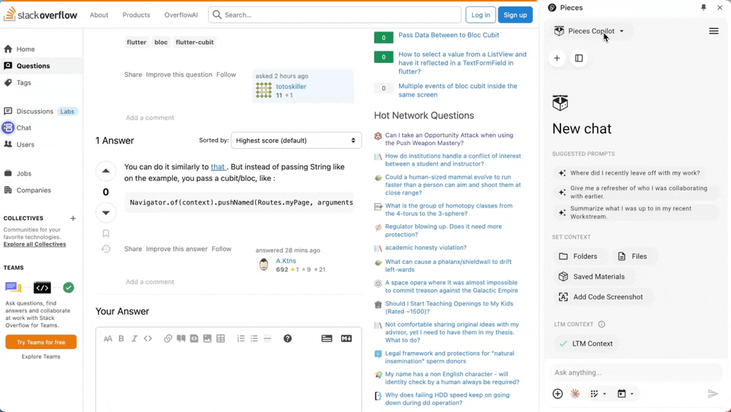Open the LTM Context info icon
This screenshot has width=731, height=412.
point(602,324)
